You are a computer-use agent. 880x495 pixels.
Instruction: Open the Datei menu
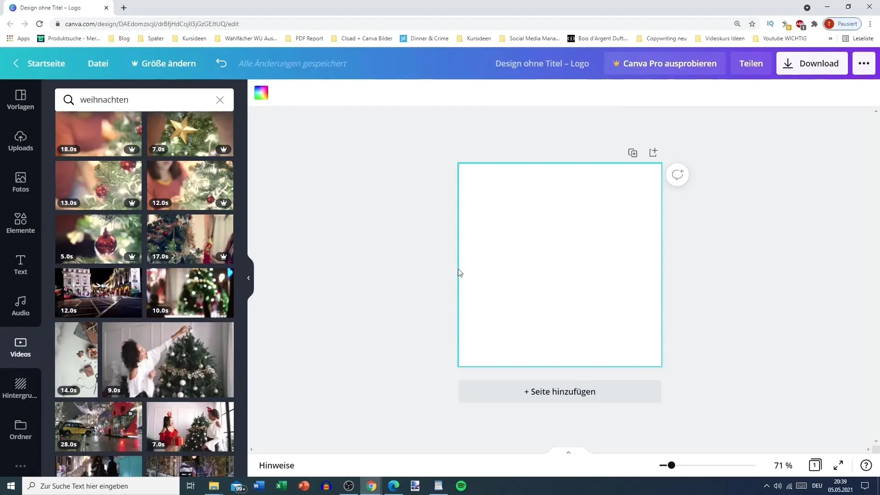click(98, 63)
